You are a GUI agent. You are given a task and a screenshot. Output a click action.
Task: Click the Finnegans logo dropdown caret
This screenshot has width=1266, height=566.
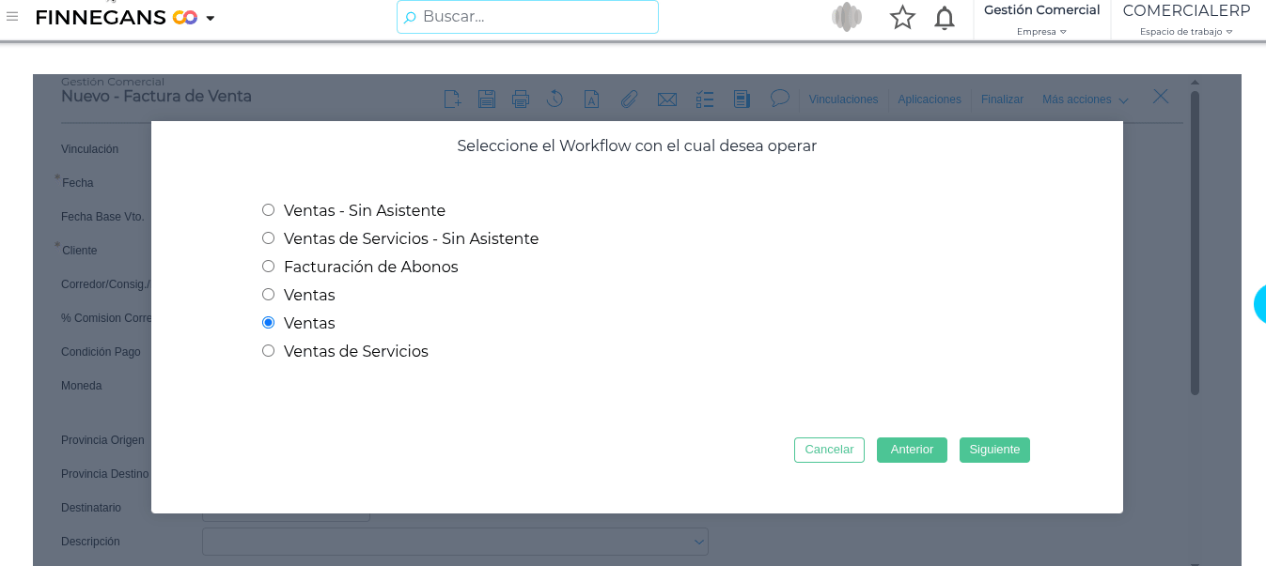(211, 18)
